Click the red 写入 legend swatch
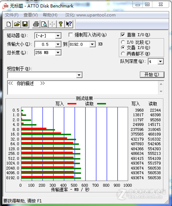Viewport: 172px width, 206px height. pos(72,104)
